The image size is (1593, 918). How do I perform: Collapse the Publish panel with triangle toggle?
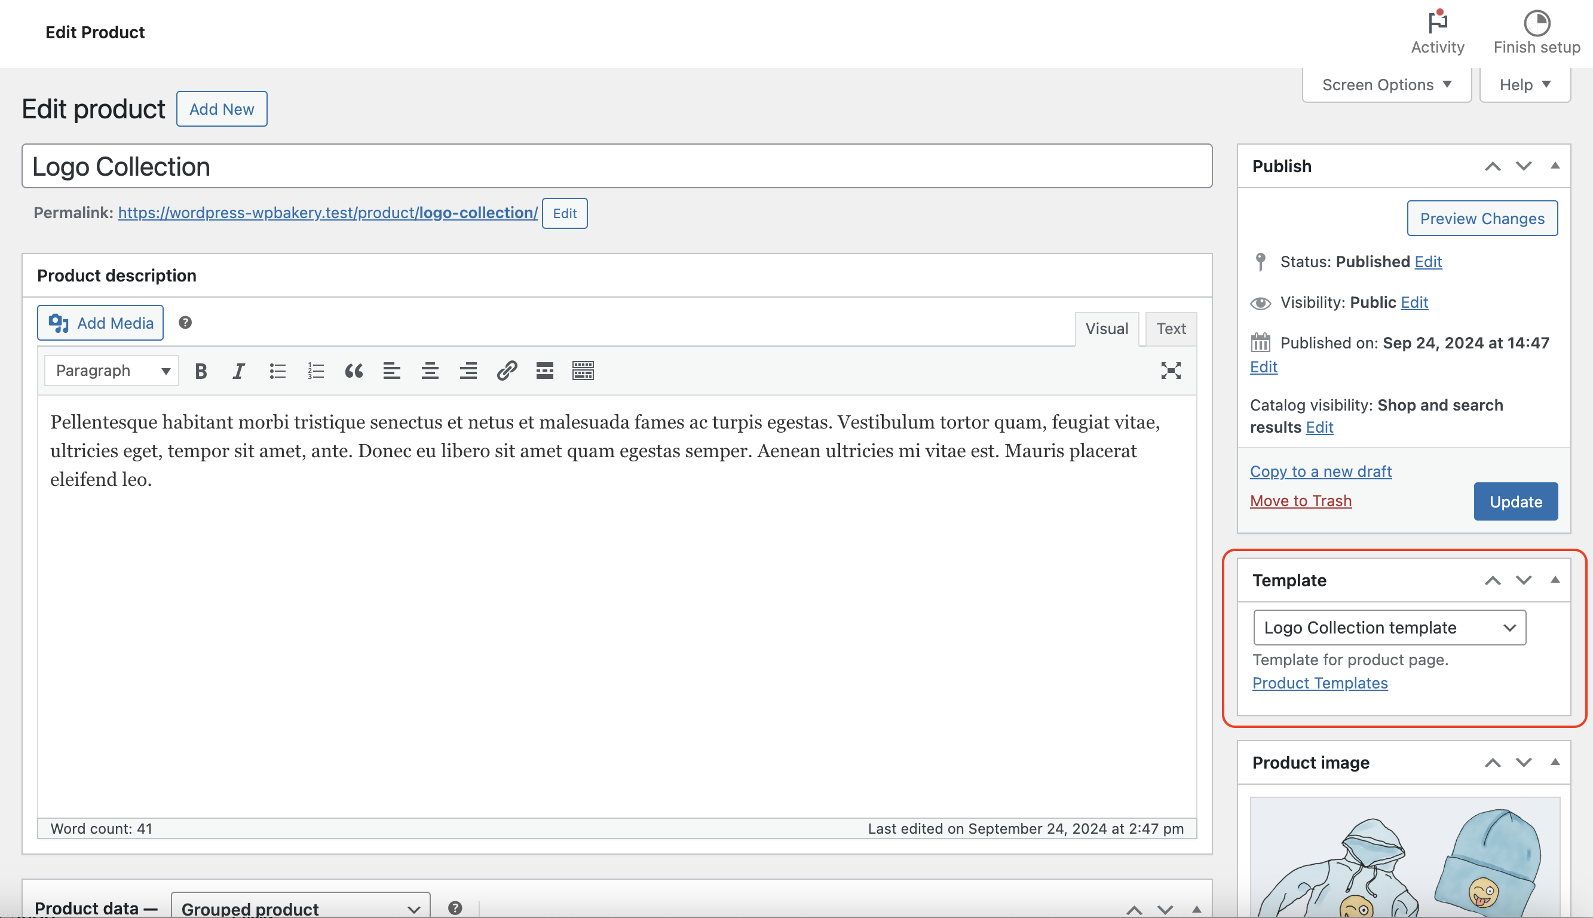1555,166
